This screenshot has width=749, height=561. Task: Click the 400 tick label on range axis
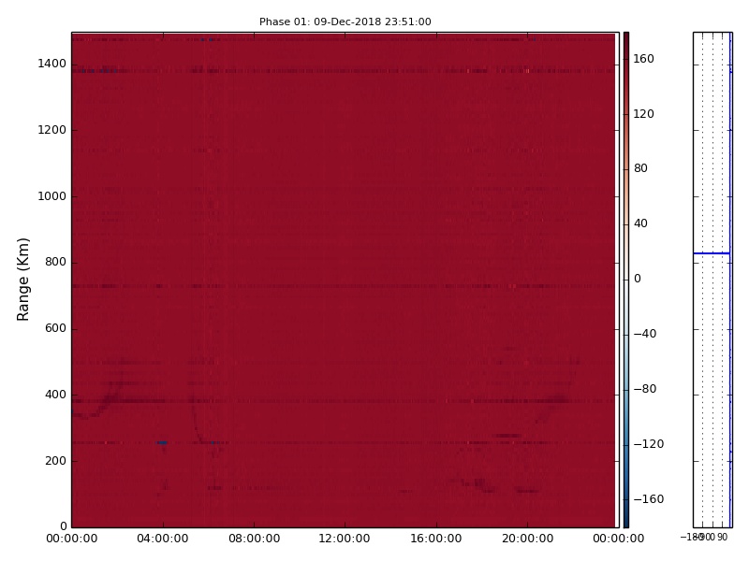(x=55, y=395)
